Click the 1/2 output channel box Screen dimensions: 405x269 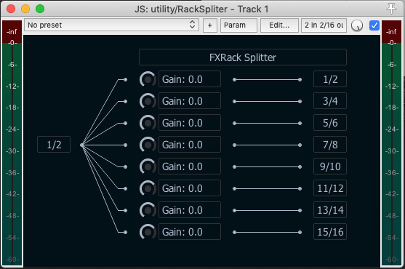point(330,79)
